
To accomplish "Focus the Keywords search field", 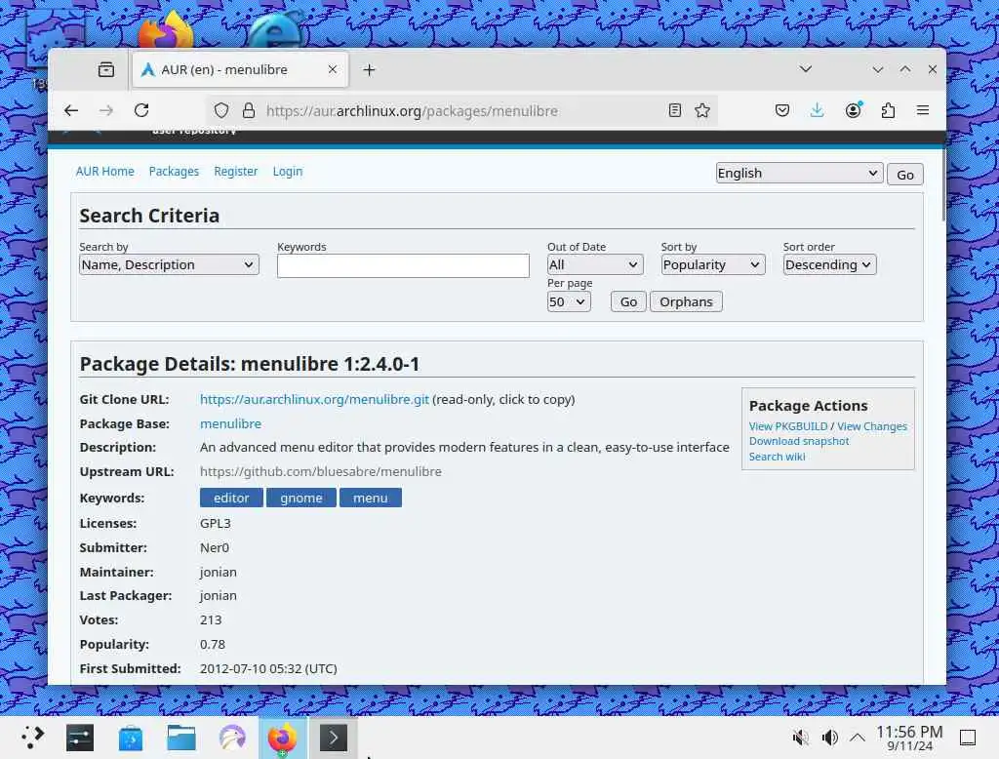I will pos(403,265).
